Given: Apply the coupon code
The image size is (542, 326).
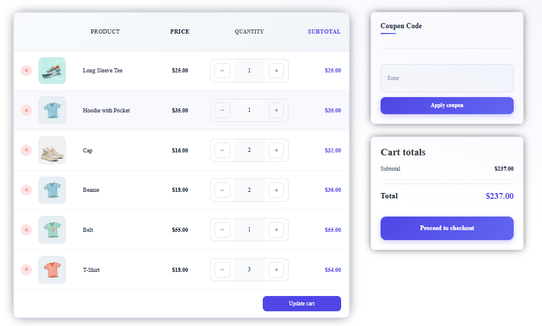Looking at the screenshot, I should tap(447, 105).
